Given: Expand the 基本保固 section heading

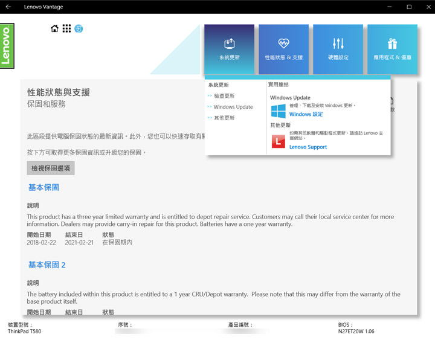Looking at the screenshot, I should point(43,188).
